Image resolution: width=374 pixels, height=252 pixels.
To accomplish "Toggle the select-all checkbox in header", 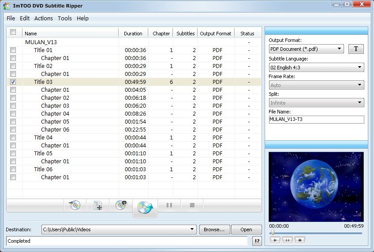I will tap(13, 32).
